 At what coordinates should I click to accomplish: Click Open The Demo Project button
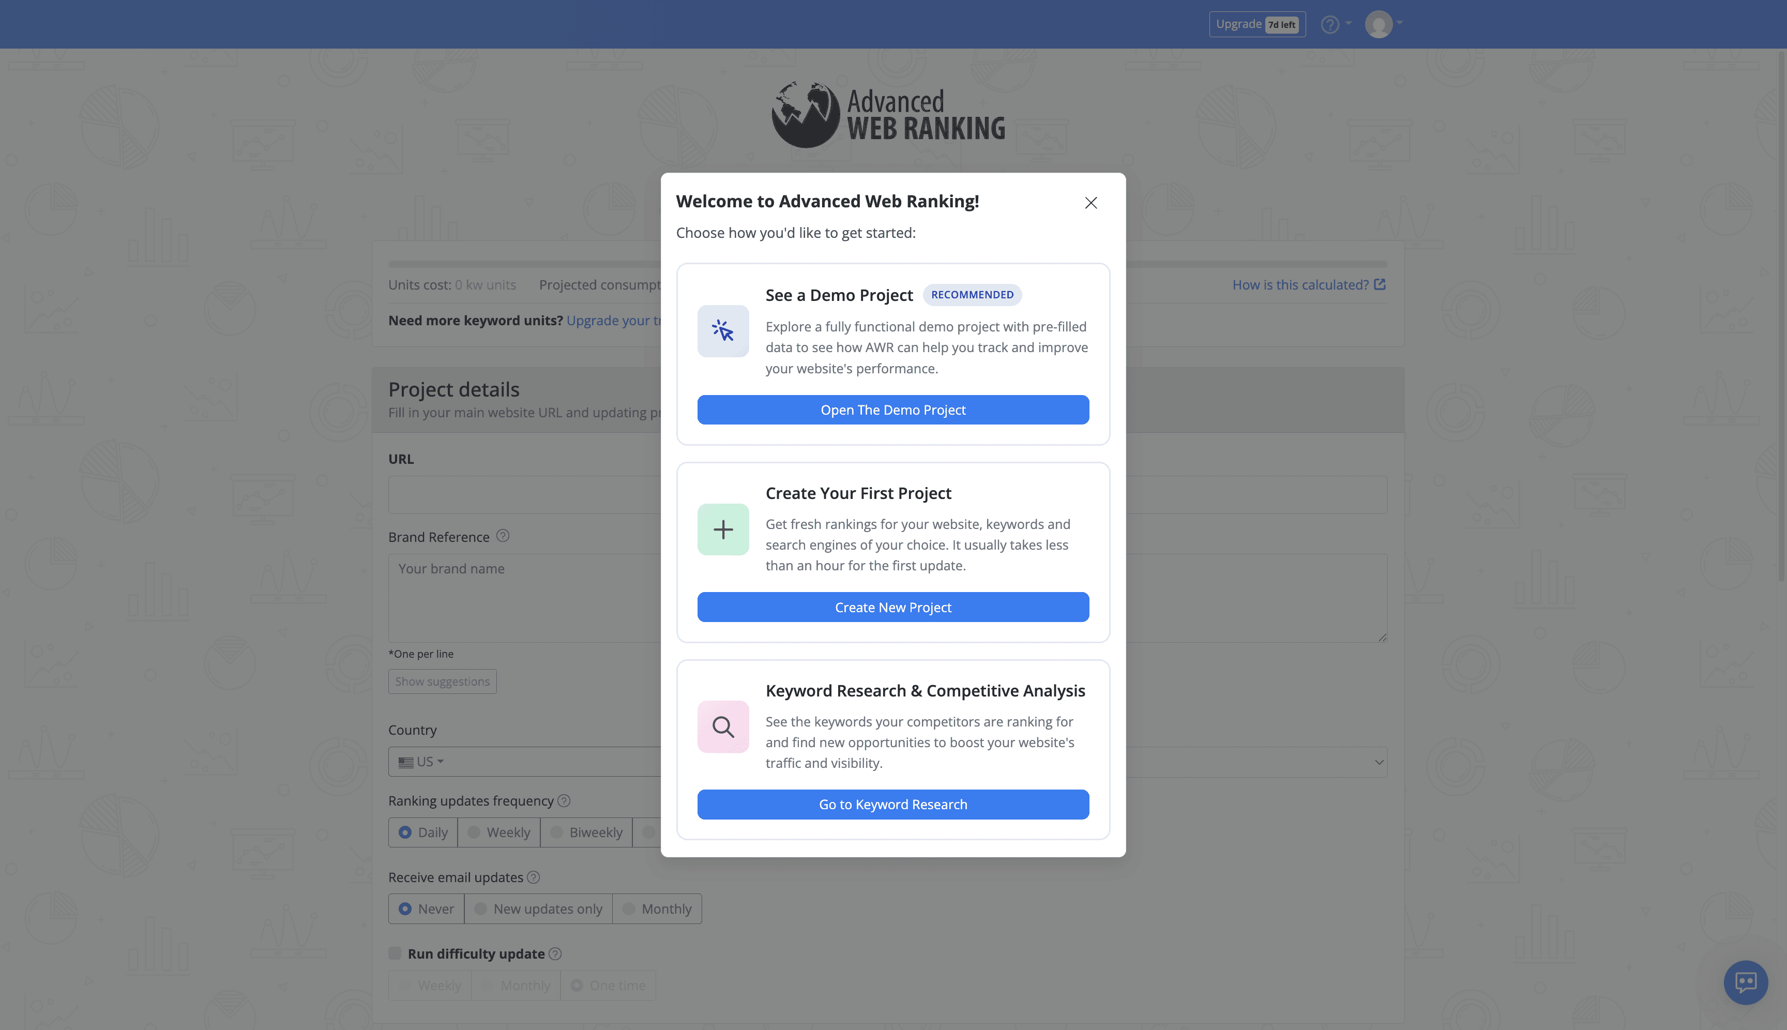(x=893, y=410)
